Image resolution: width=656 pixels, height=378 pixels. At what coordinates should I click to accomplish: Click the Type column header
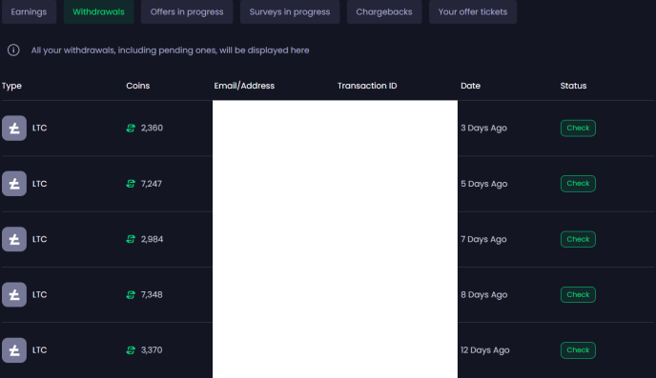(x=11, y=86)
